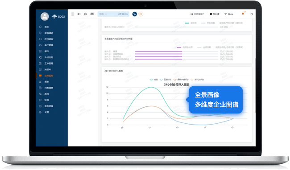The height and width of the screenshot is (170, 290).
Task: Click the power logout icon
Action: (x=252, y=14)
